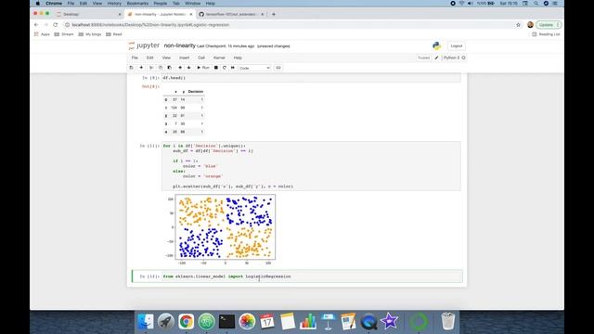Open Keynote from the Dock

tap(328, 322)
